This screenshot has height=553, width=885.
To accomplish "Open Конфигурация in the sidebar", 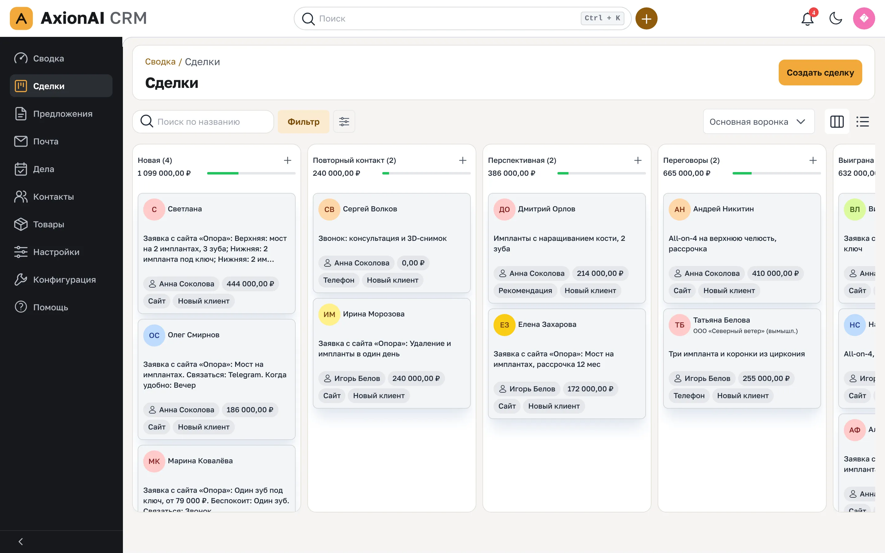I will tap(61, 280).
